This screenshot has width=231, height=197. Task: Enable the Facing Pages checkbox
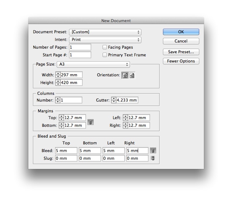[105, 47]
